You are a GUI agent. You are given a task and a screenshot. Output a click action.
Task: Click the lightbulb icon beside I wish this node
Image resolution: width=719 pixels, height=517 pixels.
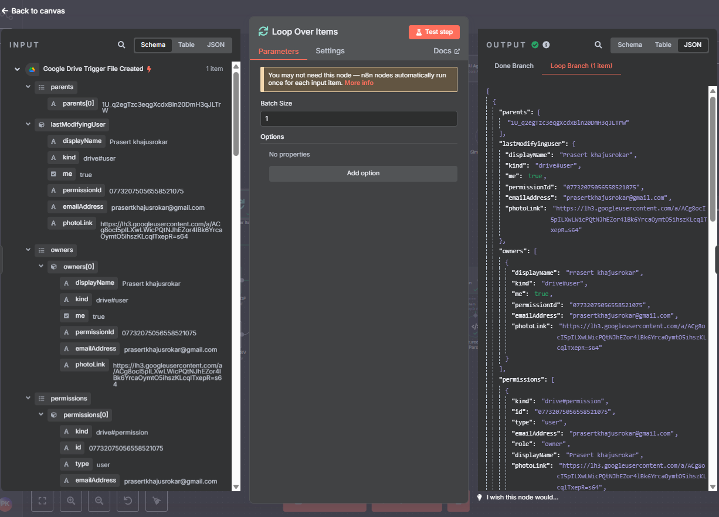point(479,497)
